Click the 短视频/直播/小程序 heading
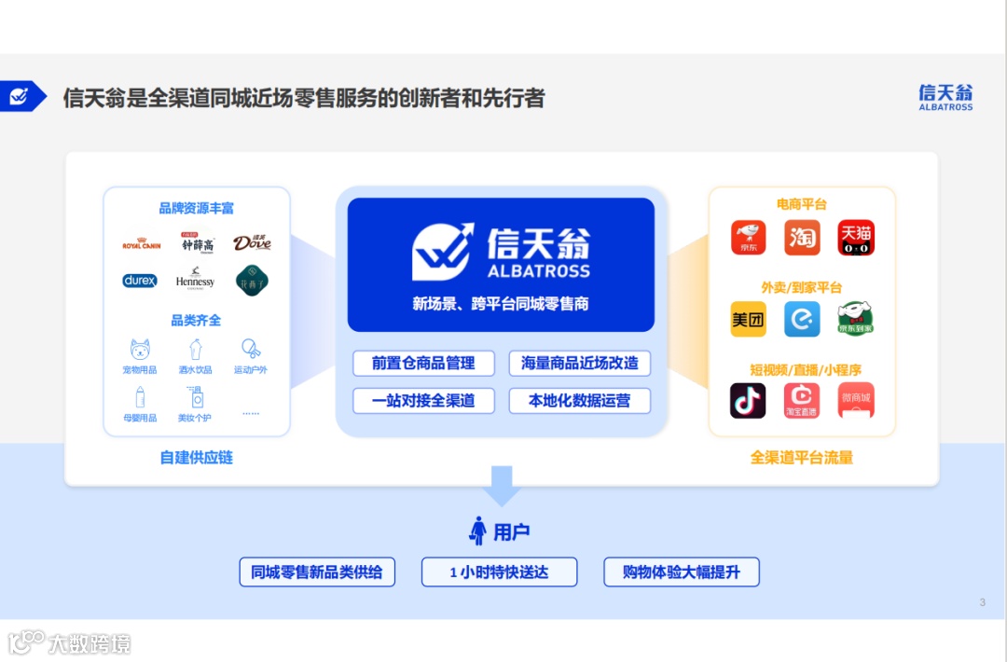Screen dimensions: 1007x662 tap(806, 370)
